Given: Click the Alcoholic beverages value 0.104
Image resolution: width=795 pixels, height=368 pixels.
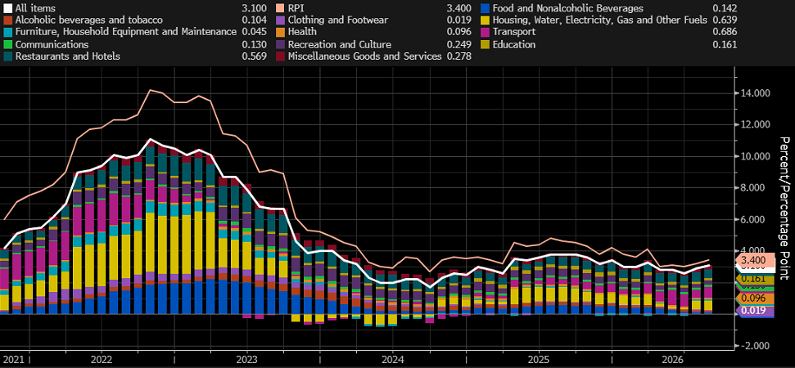Looking at the screenshot, I should click(255, 20).
